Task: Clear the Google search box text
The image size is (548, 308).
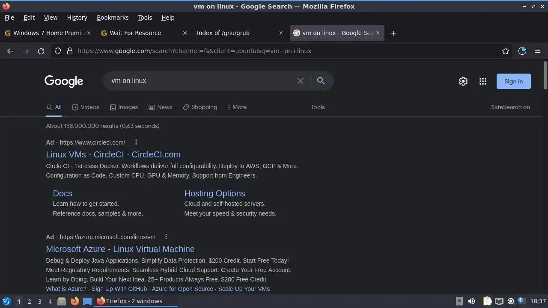Action: [301, 81]
